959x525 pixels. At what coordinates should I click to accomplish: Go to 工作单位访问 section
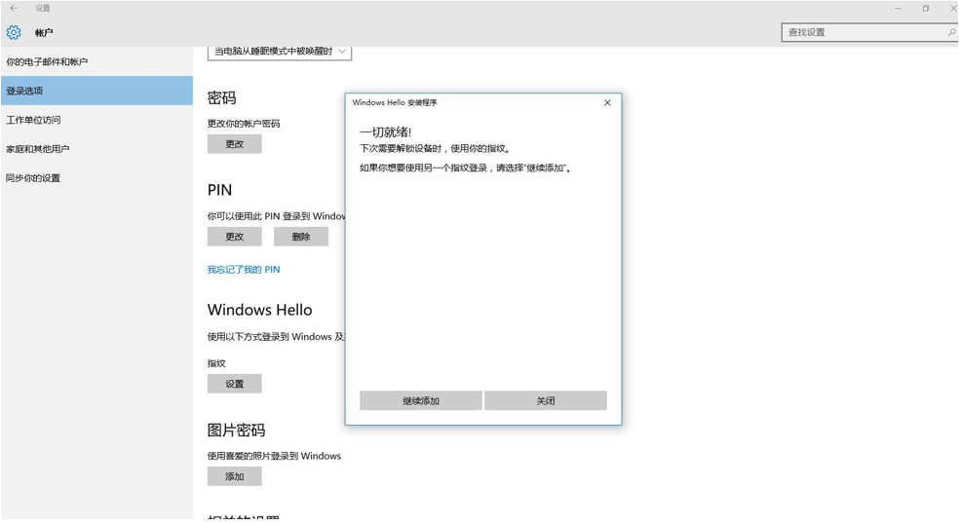tap(33, 121)
